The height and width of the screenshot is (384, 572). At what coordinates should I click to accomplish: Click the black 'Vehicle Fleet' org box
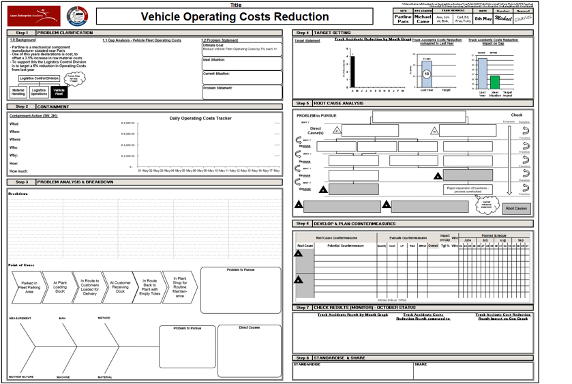[59, 92]
